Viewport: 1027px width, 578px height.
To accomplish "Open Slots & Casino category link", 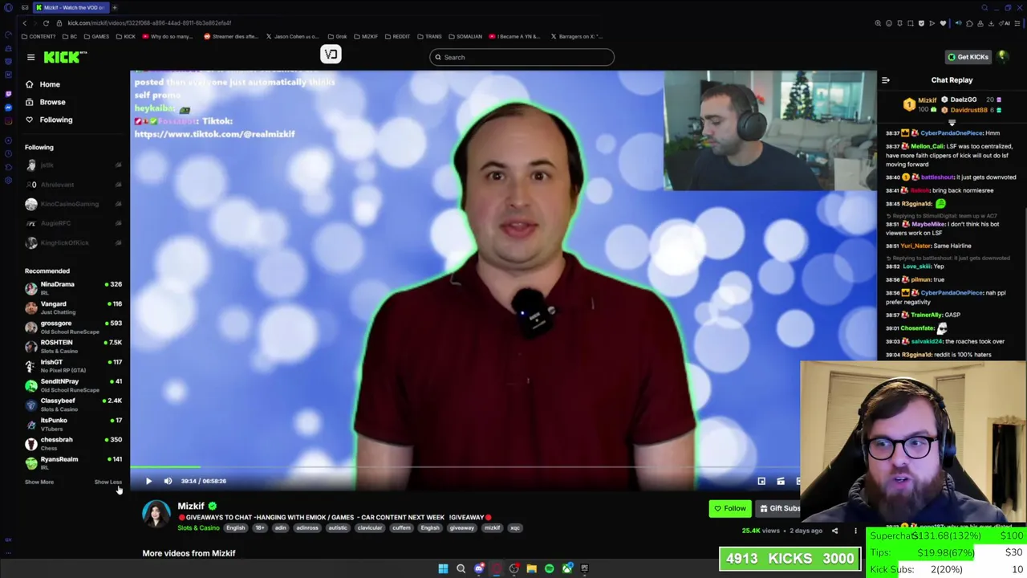I will click(198, 527).
